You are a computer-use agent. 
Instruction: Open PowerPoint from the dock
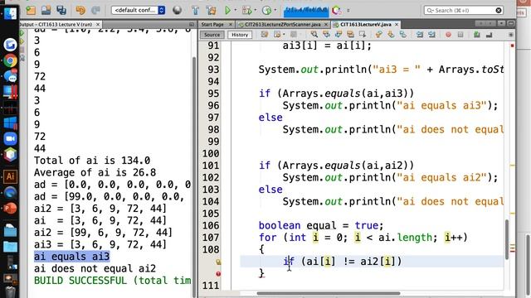10,208
